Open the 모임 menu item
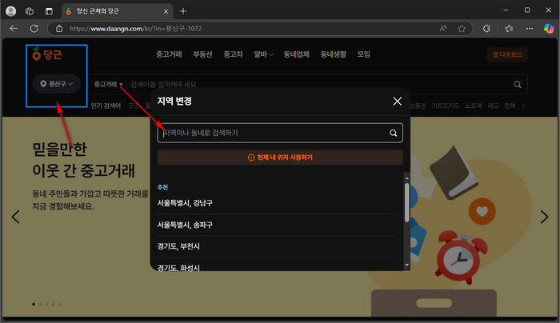560x323 pixels. 363,54
